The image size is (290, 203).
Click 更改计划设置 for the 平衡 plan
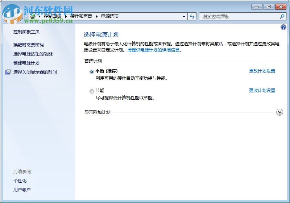pyautogui.click(x=262, y=71)
